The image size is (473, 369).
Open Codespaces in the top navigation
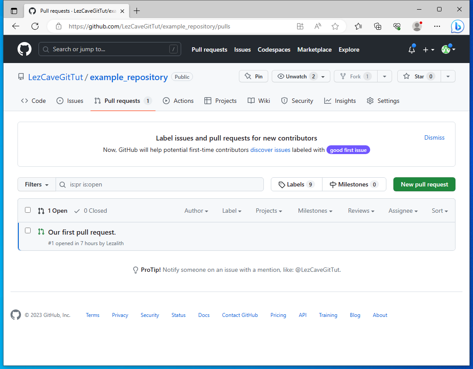[274, 49]
